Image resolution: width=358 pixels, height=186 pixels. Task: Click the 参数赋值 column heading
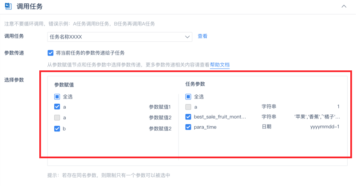coord(64,85)
